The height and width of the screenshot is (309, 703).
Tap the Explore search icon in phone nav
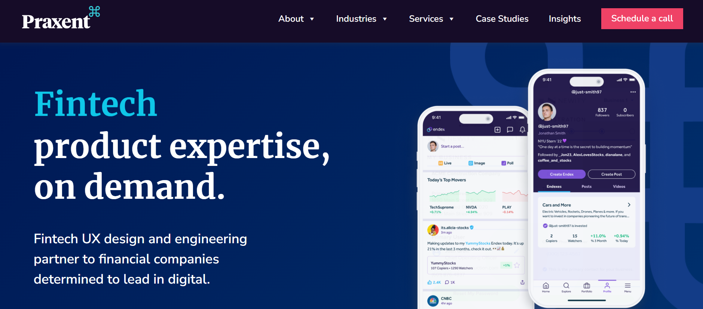[x=566, y=287]
